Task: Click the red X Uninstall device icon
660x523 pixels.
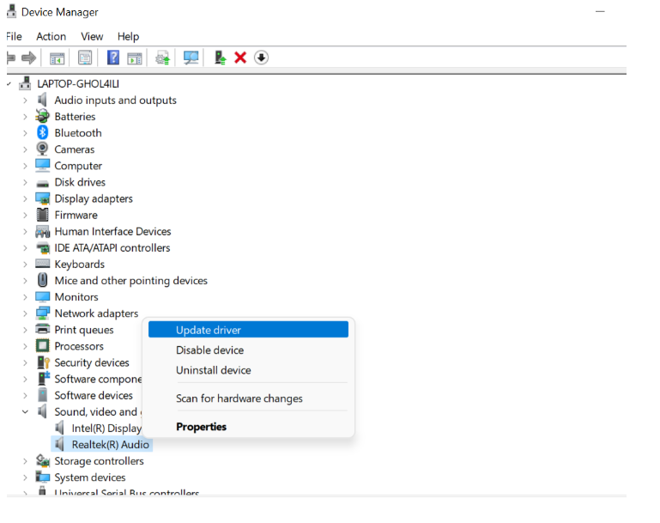Action: click(x=240, y=58)
